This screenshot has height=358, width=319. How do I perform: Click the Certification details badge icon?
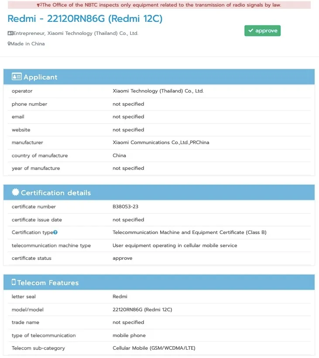click(x=16, y=193)
